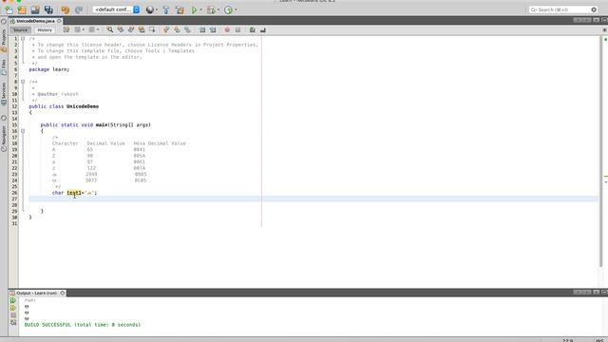Expand the Run project dropdown arrow
This screenshot has width=608, height=342.
pos(200,9)
